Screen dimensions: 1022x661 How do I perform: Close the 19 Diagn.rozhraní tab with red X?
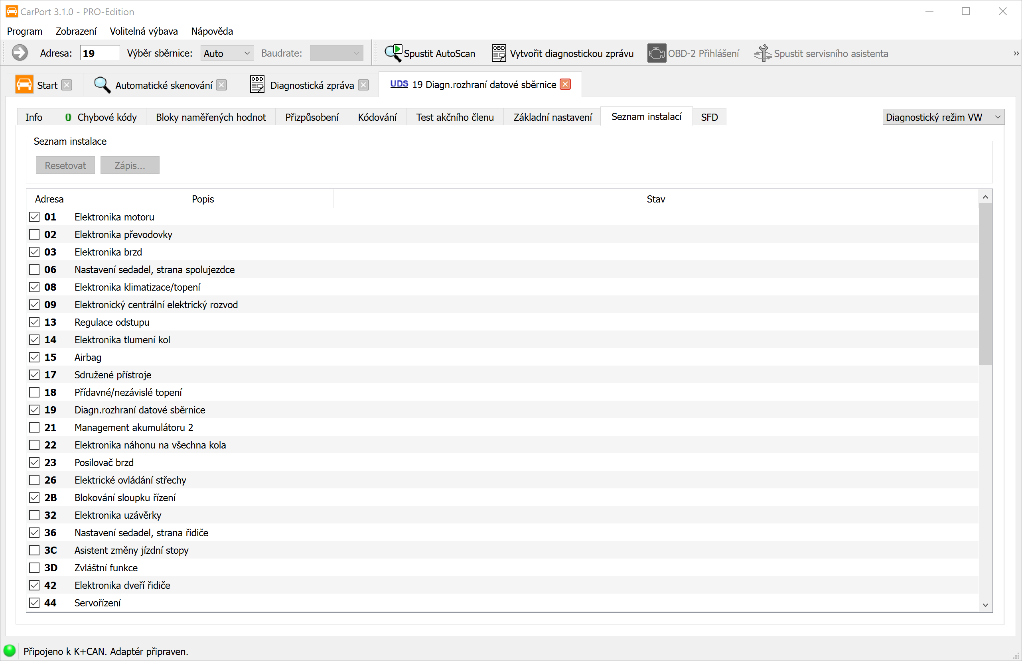[x=566, y=85]
